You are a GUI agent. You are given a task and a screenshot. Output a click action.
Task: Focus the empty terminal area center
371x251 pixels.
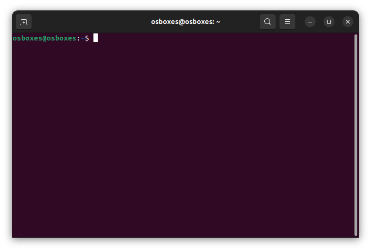(x=184, y=137)
